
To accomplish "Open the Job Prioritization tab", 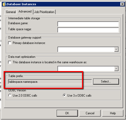I will pyautogui.click(x=44, y=12).
